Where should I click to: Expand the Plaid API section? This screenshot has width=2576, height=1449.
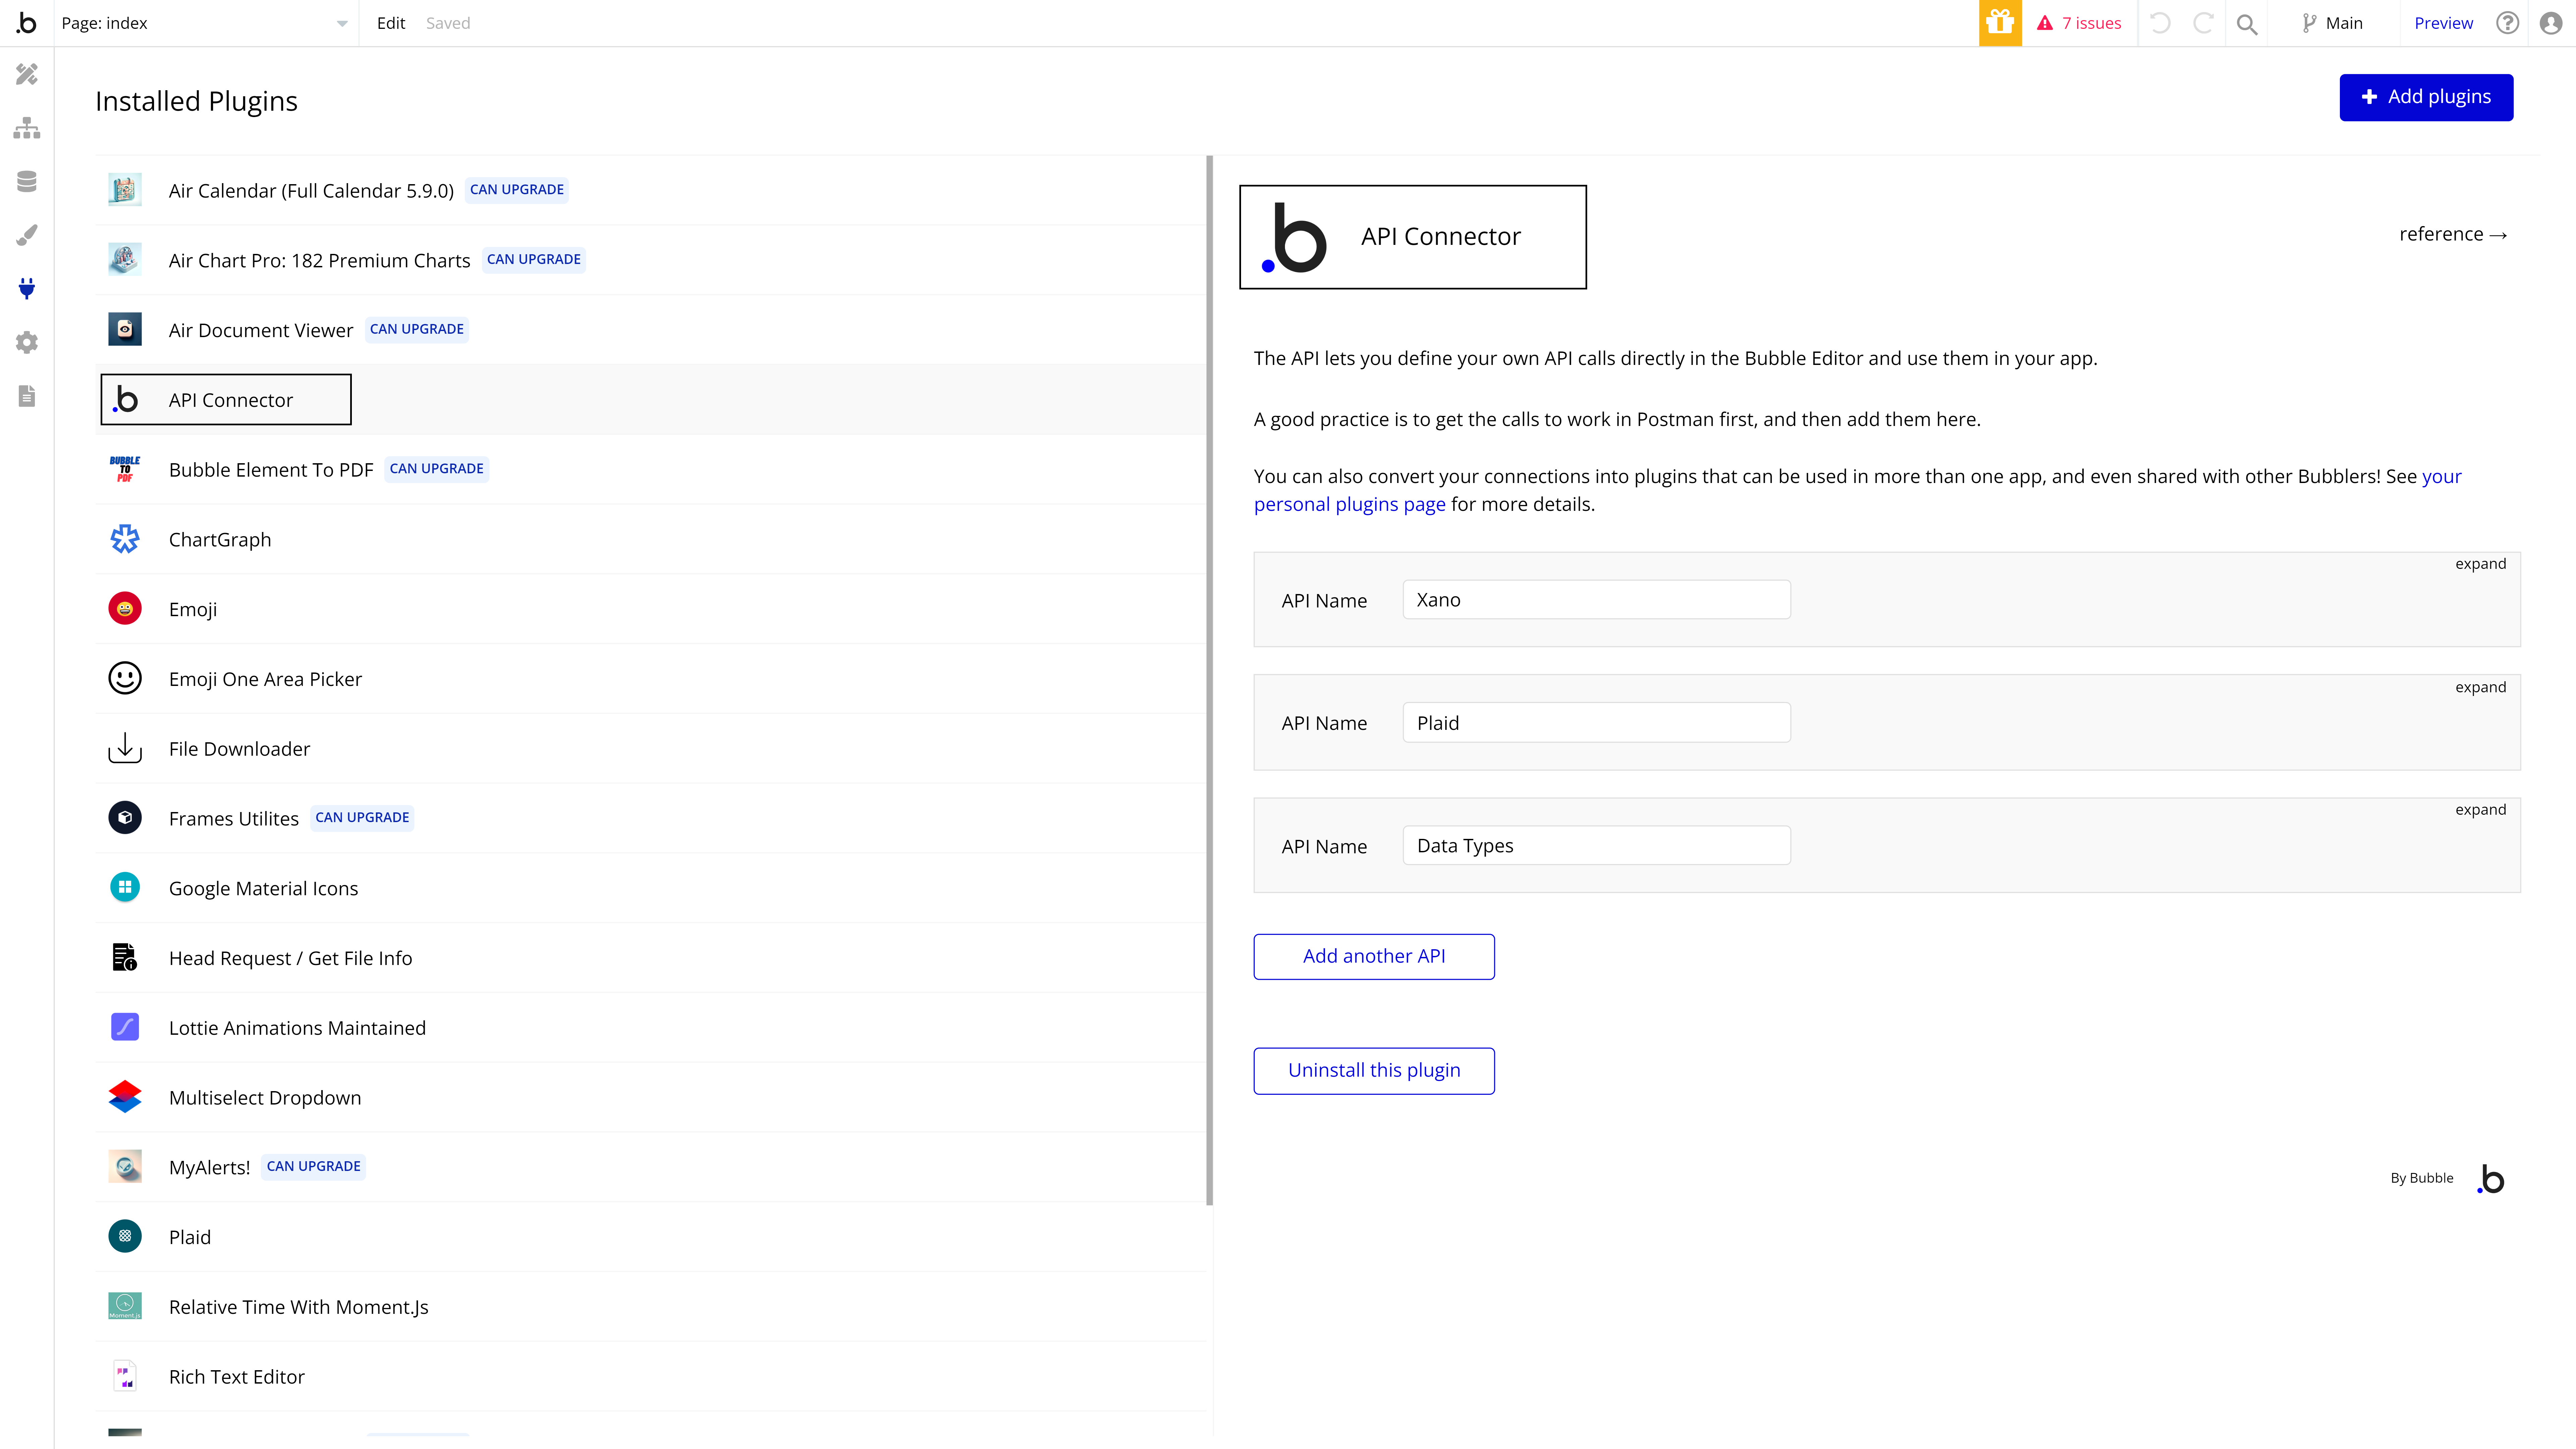click(x=2480, y=687)
